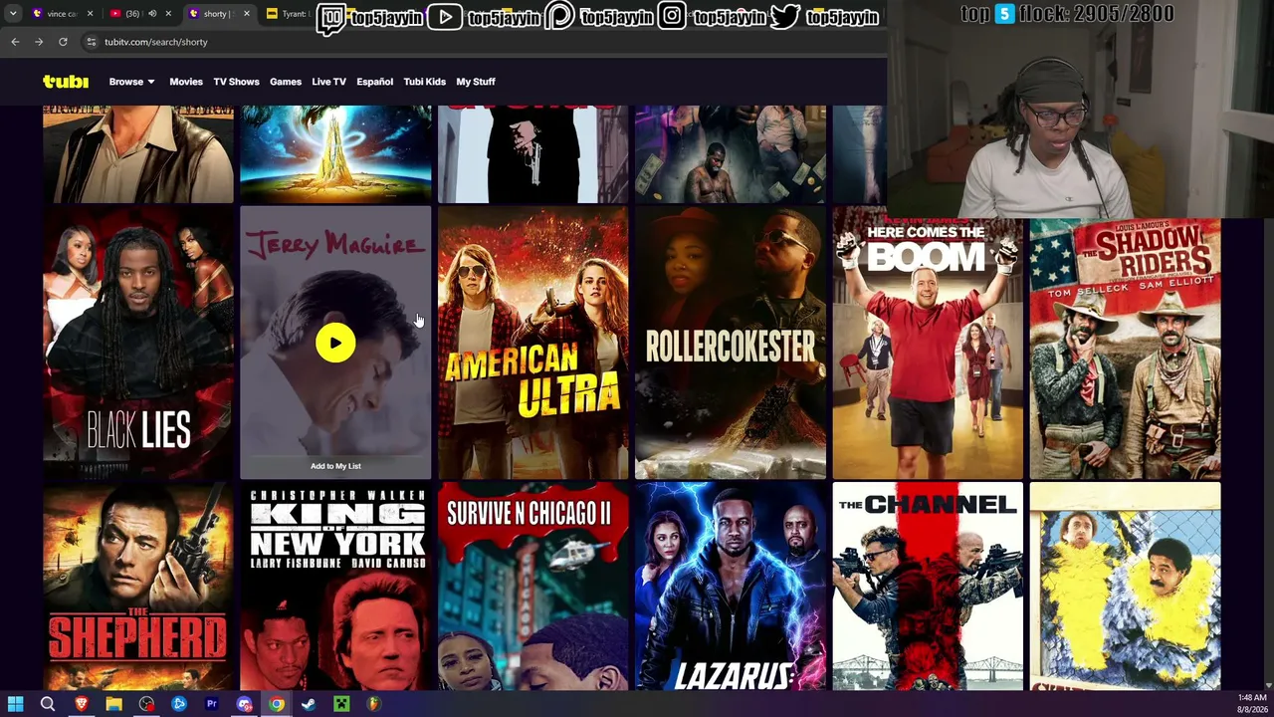Switch to the 'vince car' tab
The width and height of the screenshot is (1274, 717).
pyautogui.click(x=60, y=14)
